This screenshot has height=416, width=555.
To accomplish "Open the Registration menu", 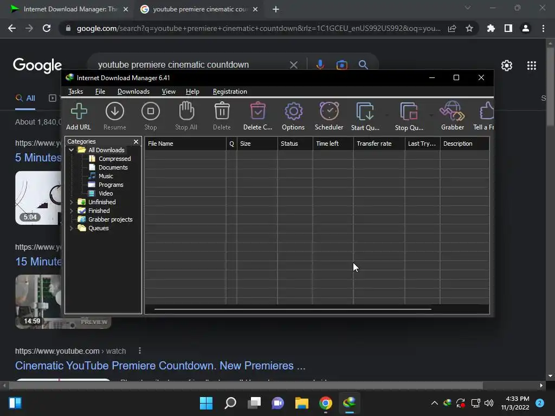I will click(x=230, y=92).
